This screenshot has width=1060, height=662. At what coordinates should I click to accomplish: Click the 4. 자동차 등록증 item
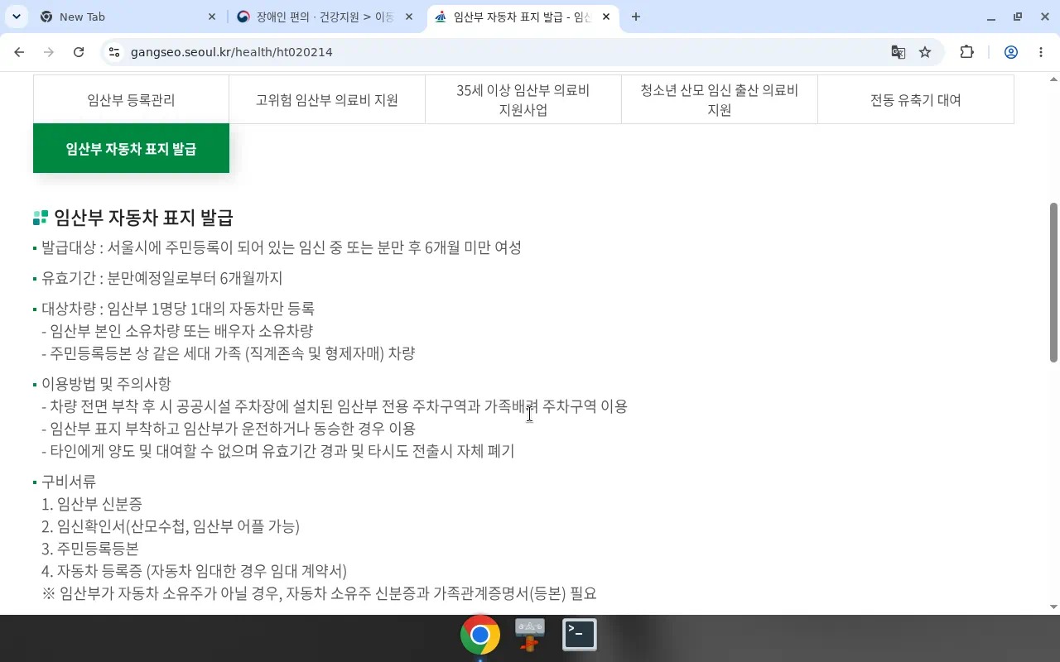tap(194, 571)
